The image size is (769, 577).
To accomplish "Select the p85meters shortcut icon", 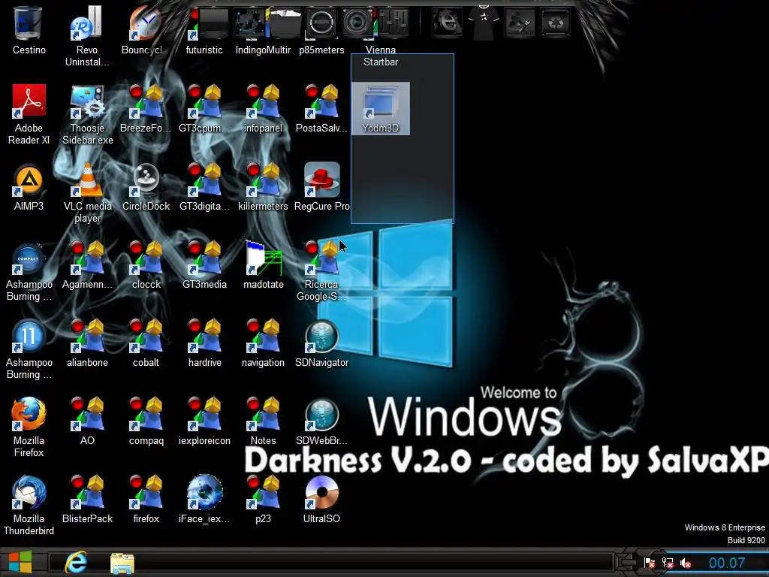I will [321, 23].
